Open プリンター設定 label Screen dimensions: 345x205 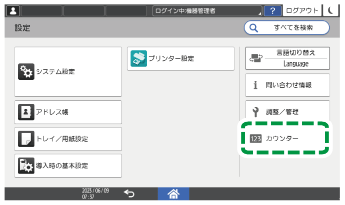click(171, 58)
